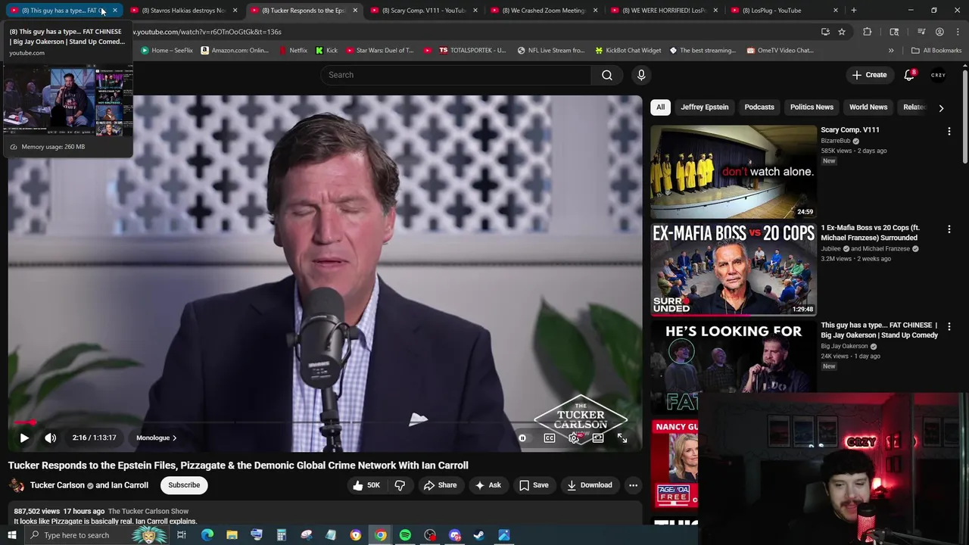Image resolution: width=969 pixels, height=545 pixels.
Task: Open Task View on the taskbar
Action: pyautogui.click(x=182, y=535)
